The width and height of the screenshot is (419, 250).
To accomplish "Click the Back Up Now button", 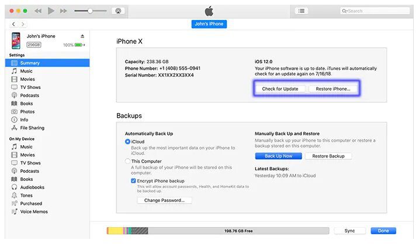I will pos(278,156).
